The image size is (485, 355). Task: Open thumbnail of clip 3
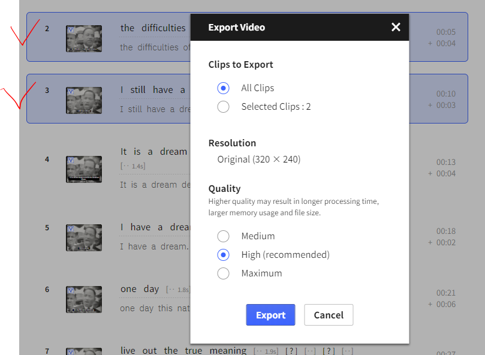click(84, 100)
